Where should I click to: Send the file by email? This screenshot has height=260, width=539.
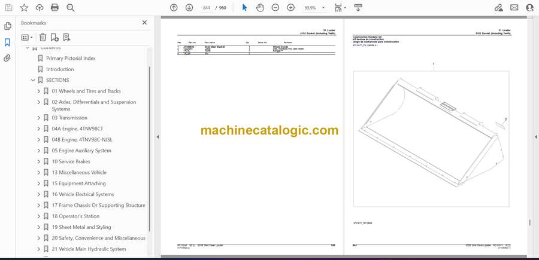point(514,8)
